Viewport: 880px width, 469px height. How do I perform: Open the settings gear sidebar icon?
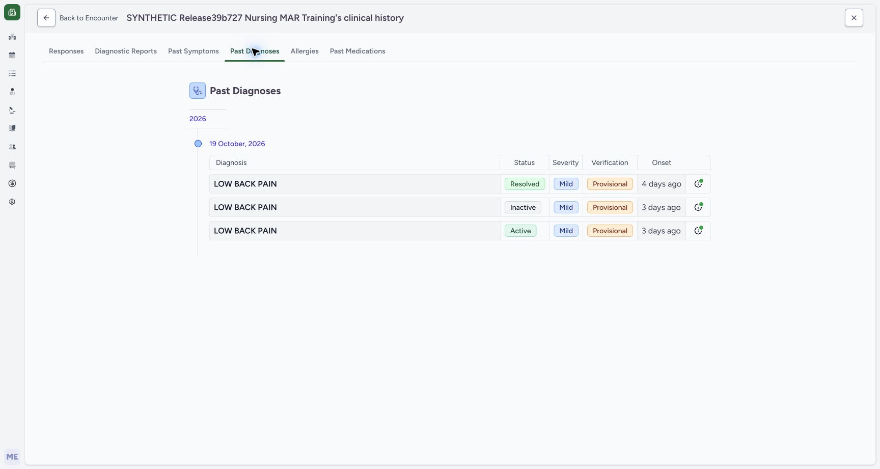12,202
